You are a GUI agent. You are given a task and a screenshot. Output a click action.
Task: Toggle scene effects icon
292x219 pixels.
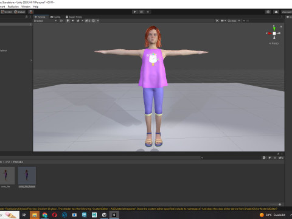78,21
